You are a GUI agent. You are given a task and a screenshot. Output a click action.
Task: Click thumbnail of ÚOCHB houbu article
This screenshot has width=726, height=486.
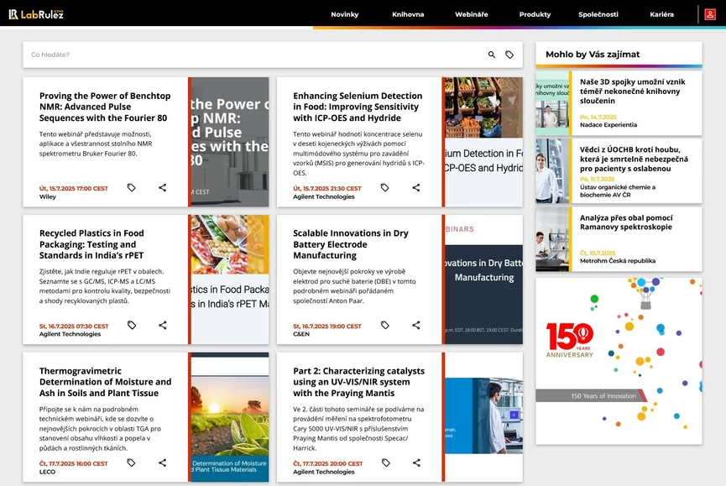click(x=552, y=170)
